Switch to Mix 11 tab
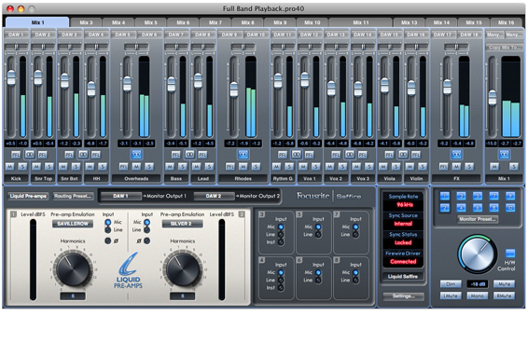 361,22
